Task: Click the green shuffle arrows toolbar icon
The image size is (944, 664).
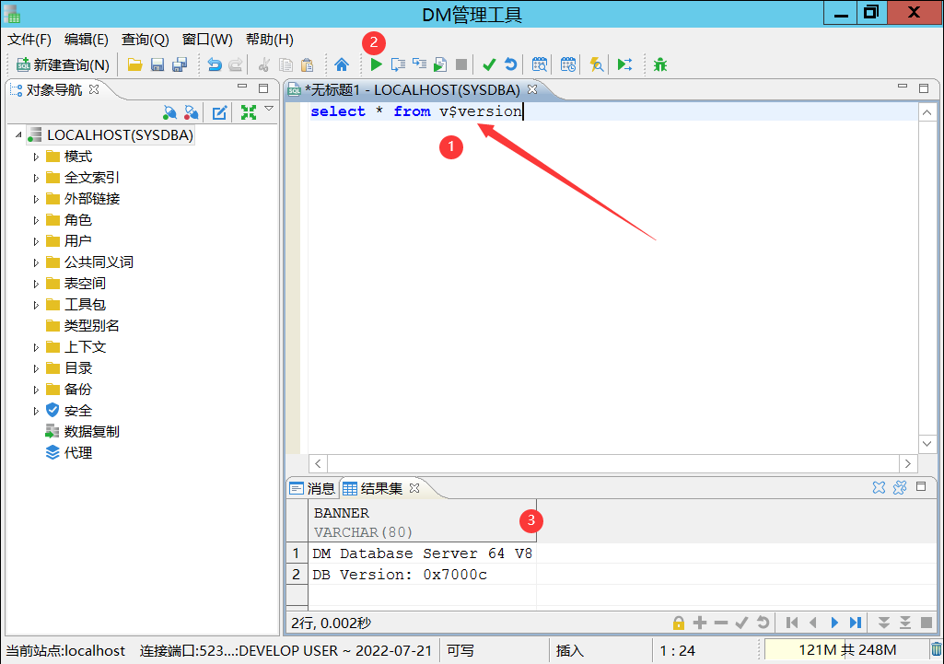Action: [x=625, y=64]
